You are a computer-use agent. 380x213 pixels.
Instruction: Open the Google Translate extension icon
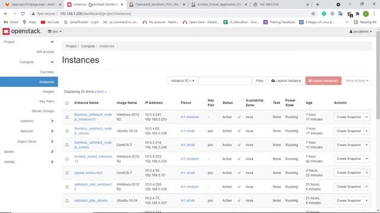point(340,14)
